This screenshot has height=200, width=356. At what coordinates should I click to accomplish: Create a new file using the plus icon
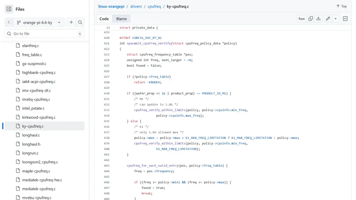(71, 22)
